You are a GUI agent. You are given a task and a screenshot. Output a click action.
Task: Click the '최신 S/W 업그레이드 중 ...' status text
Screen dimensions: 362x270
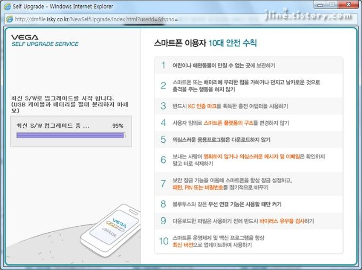(x=53, y=126)
